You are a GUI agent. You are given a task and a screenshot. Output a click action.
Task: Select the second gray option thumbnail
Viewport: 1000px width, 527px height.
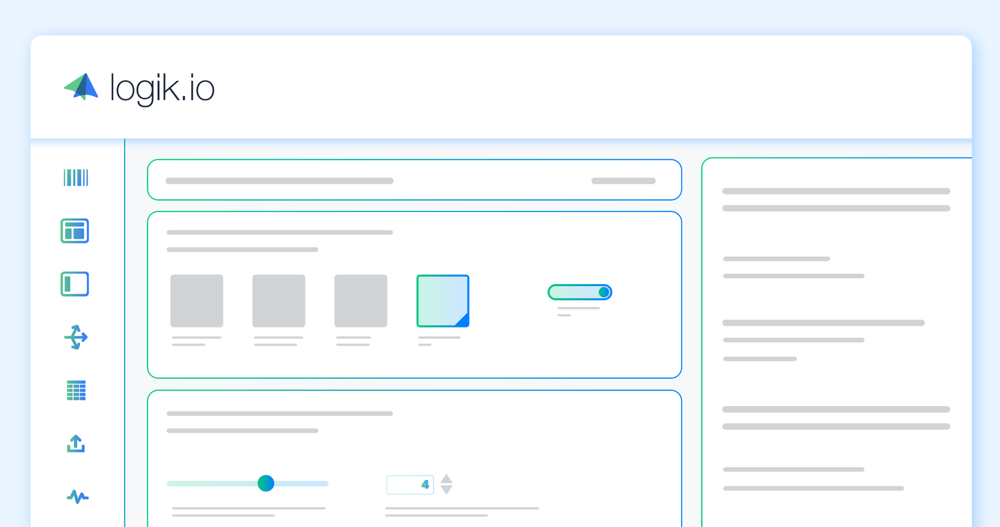[x=278, y=301]
